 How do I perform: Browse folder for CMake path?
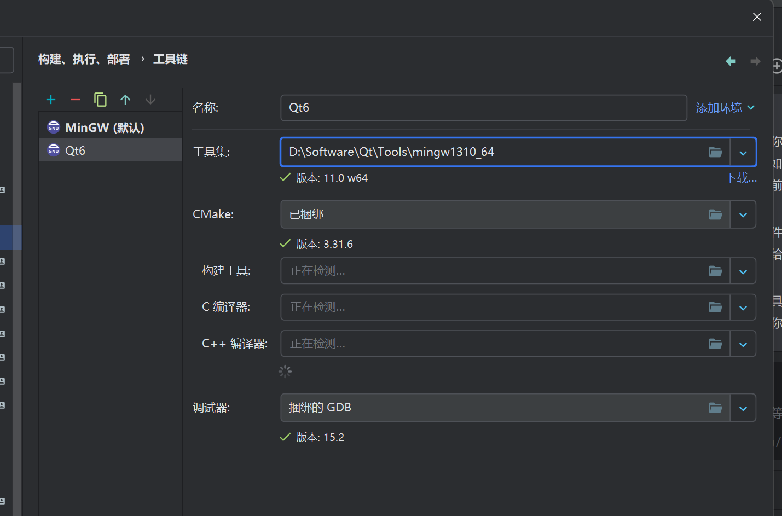(715, 214)
